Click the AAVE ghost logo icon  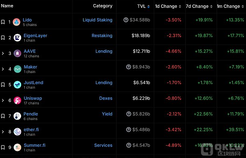17,53
